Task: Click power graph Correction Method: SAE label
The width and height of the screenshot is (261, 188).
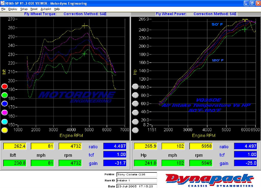Action: (215, 14)
